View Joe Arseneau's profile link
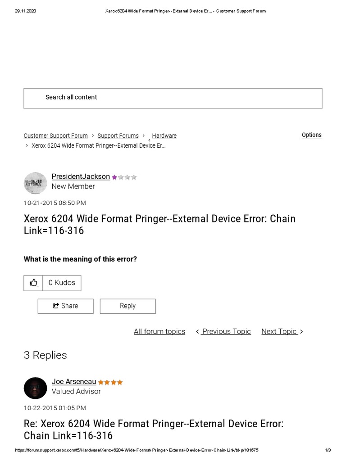This screenshot has width=346, height=461. [74, 382]
